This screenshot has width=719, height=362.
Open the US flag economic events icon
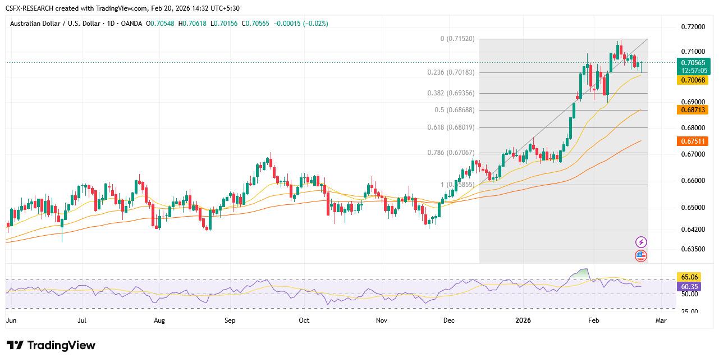point(640,256)
